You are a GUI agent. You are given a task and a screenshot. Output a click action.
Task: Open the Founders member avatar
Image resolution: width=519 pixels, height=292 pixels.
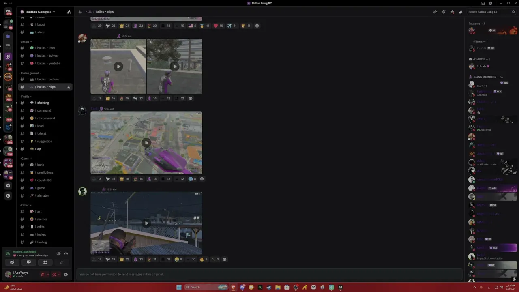pyautogui.click(x=472, y=30)
